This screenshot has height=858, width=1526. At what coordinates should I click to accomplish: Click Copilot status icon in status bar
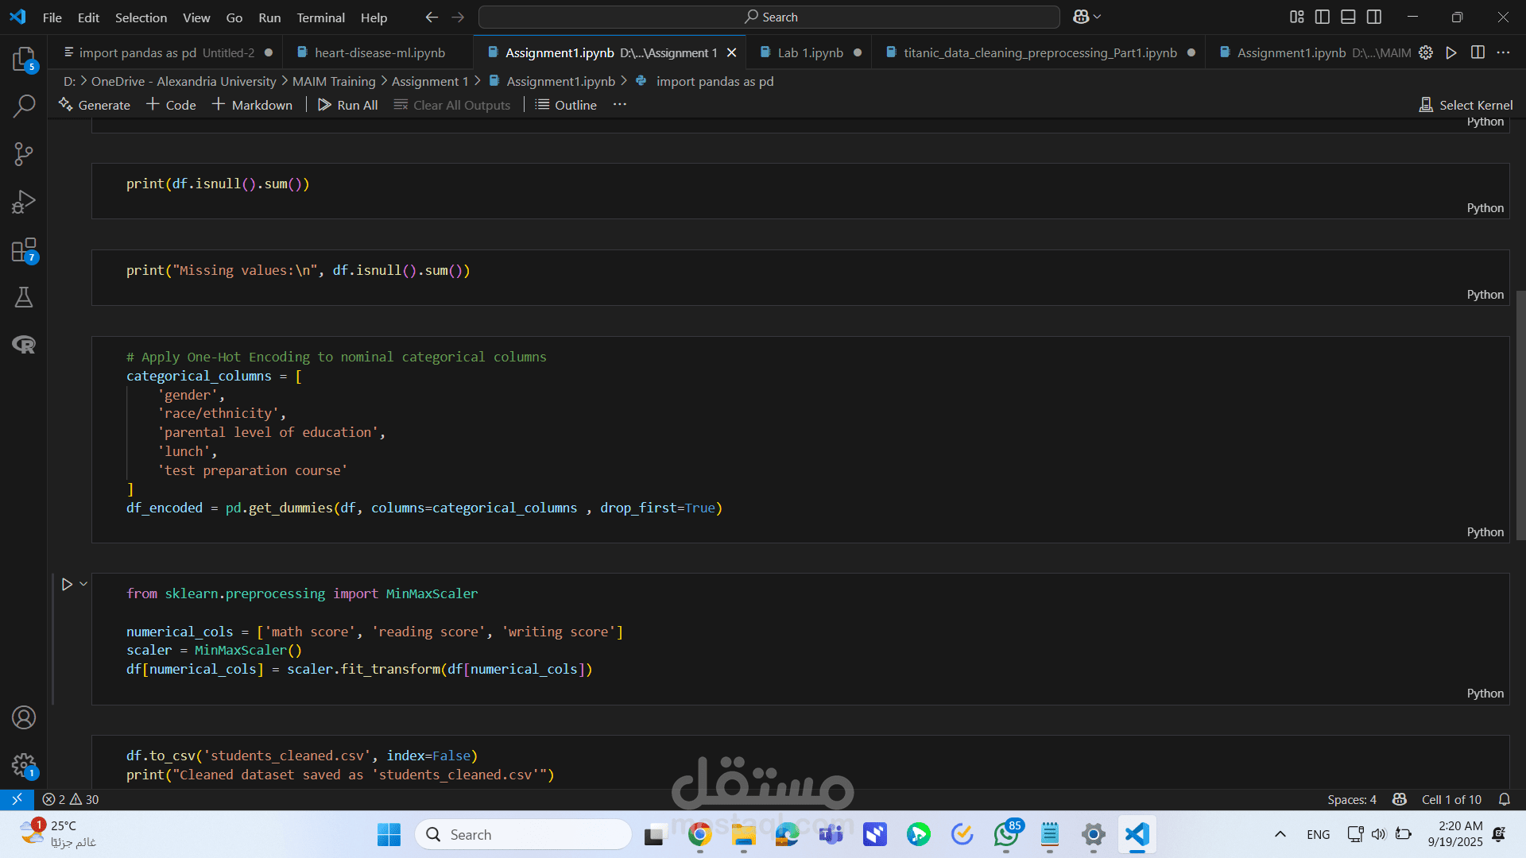(1400, 799)
